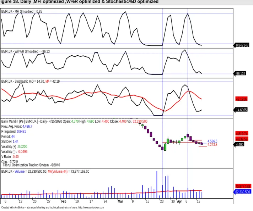The height and width of the screenshot is (211, 253).
Task: Click the Feb month label on date axis
Action: pos(64,201)
